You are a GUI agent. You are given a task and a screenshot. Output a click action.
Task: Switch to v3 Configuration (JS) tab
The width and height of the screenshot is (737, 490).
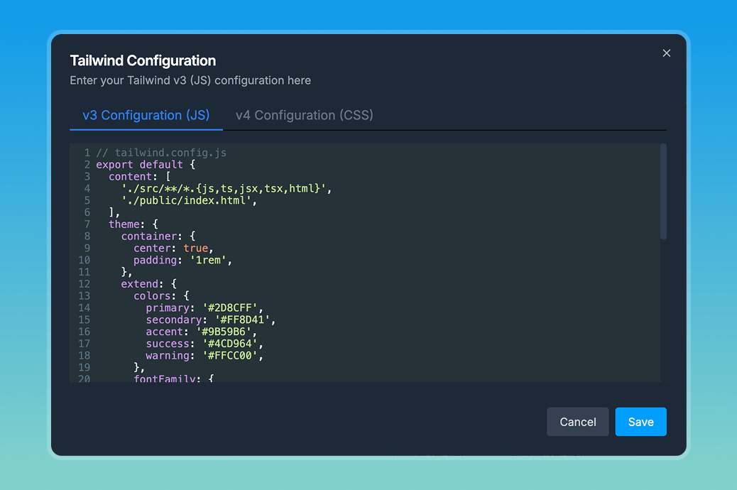click(146, 115)
